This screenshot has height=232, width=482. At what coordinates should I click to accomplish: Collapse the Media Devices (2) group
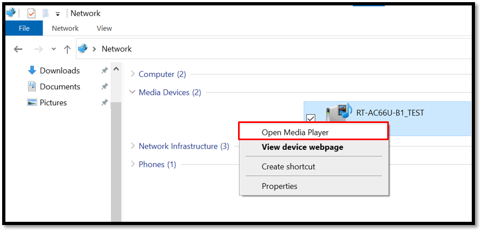[x=132, y=92]
